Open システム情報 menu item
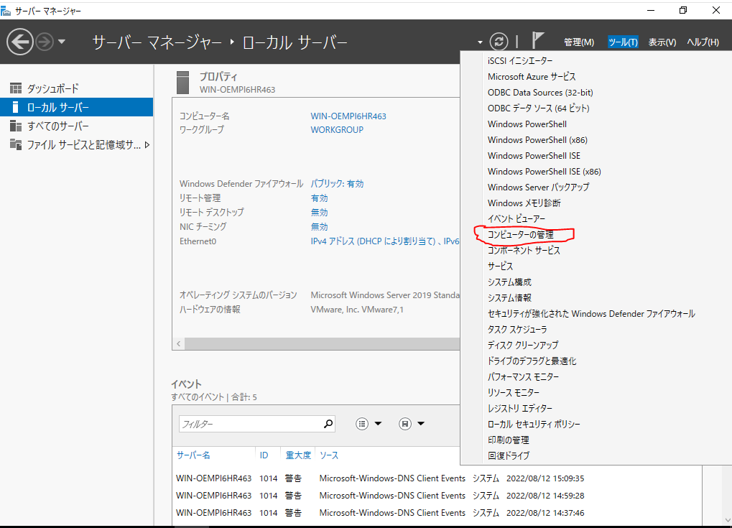 pyautogui.click(x=509, y=298)
